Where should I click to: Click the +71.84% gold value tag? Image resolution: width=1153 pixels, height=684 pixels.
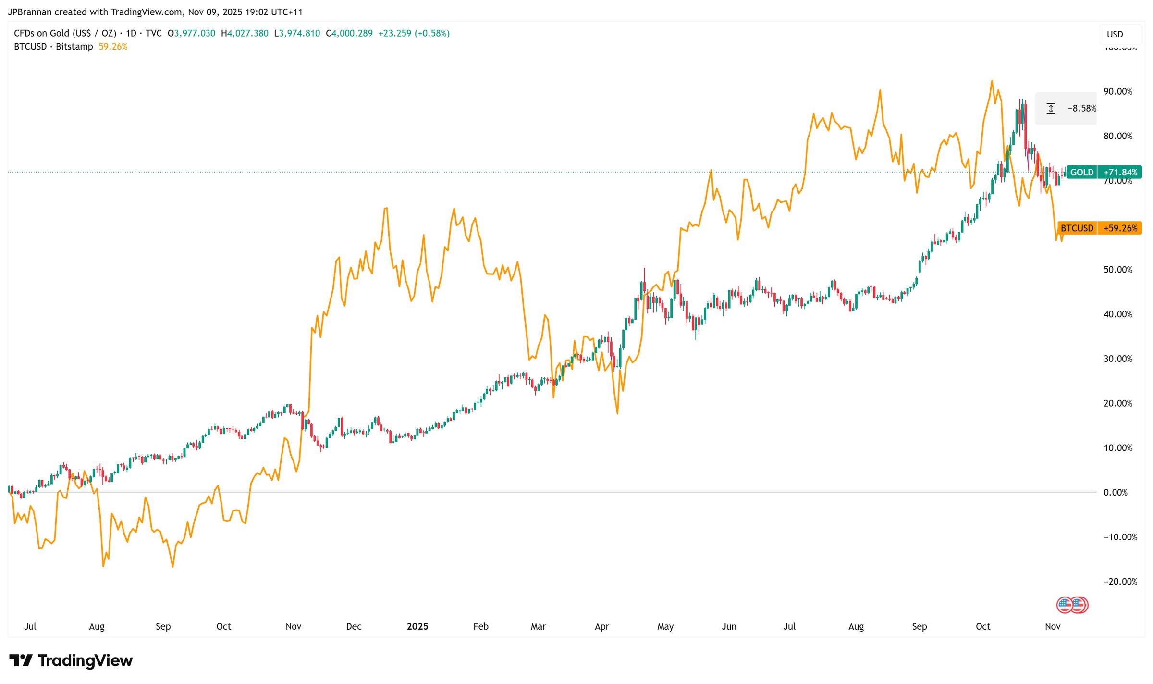click(1120, 172)
